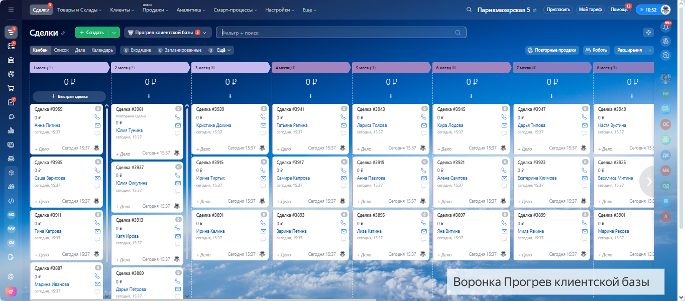685x301 pixels.
Task: Open bottom-left rocket icon
Action: click(11, 292)
